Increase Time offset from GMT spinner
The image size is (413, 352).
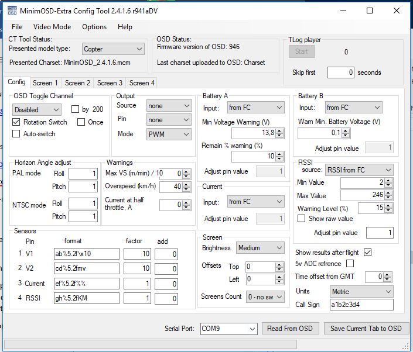[x=388, y=274]
